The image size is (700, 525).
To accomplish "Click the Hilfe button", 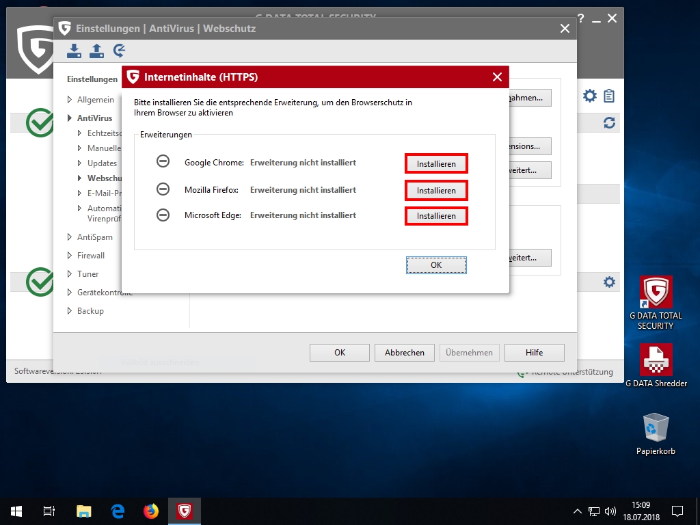I will 535,353.
